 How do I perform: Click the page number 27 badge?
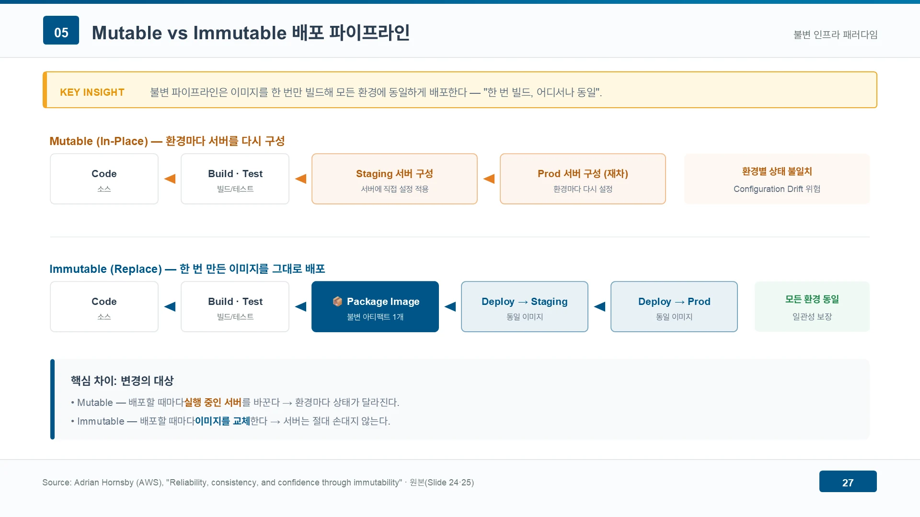tap(848, 482)
